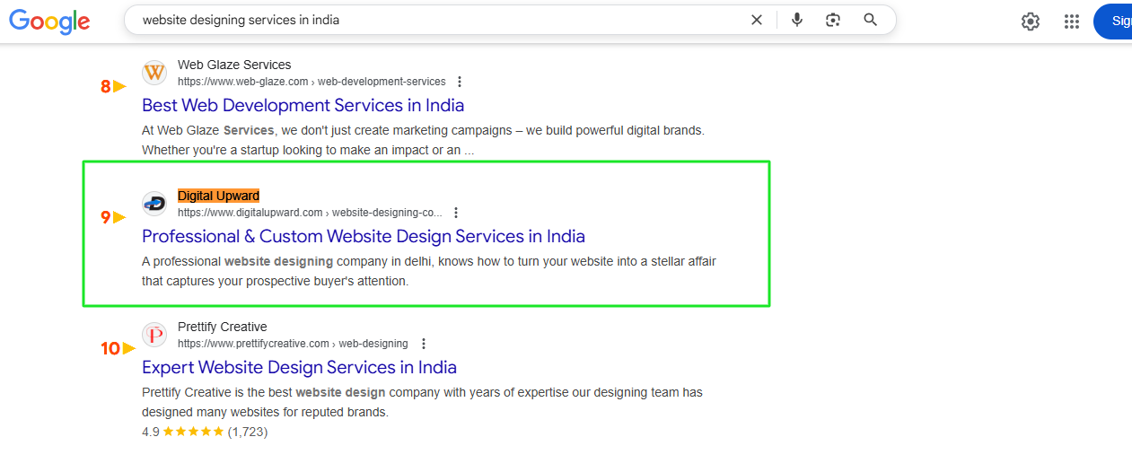Open the Google apps grid
This screenshot has width=1132, height=472.
point(1071,22)
